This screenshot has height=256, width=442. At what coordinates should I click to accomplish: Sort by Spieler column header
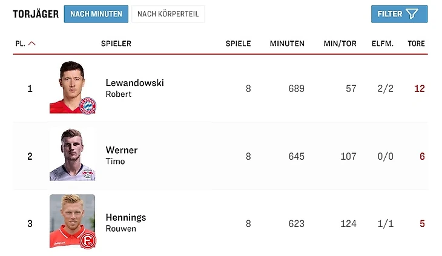coord(116,44)
